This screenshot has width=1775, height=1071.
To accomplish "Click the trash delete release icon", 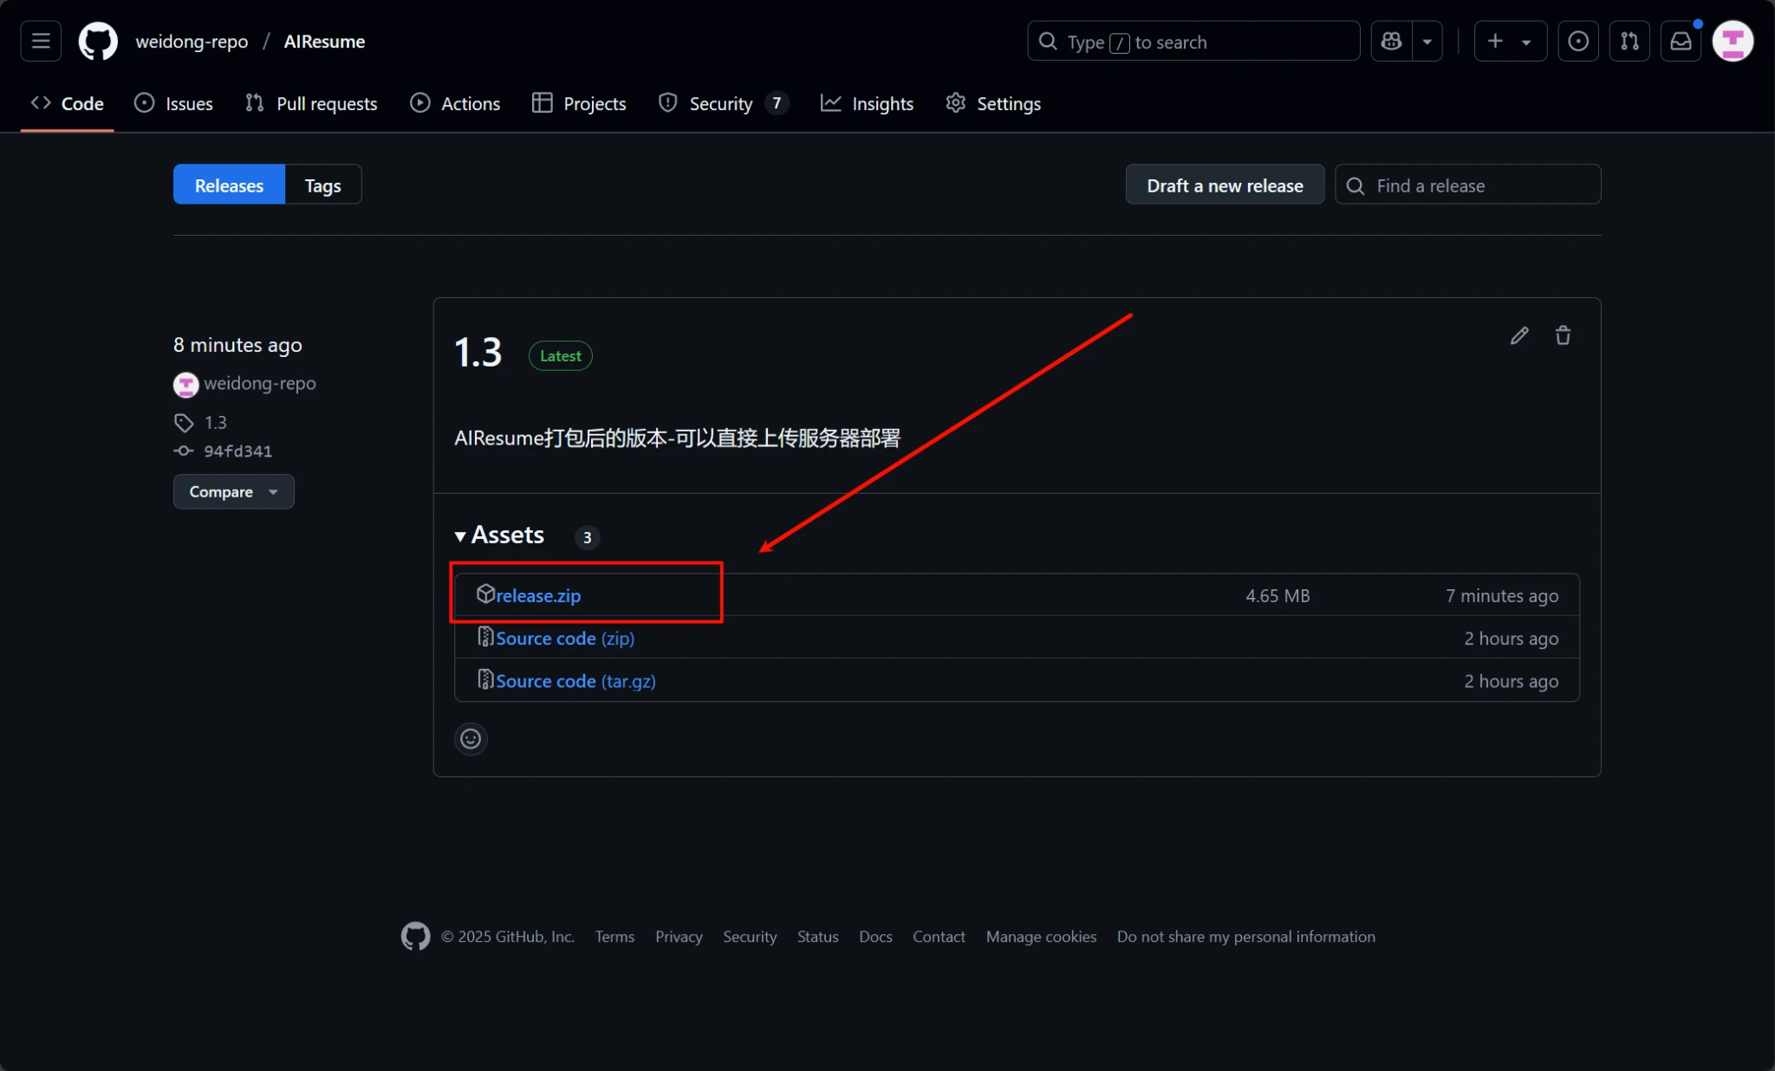I will click(x=1563, y=335).
